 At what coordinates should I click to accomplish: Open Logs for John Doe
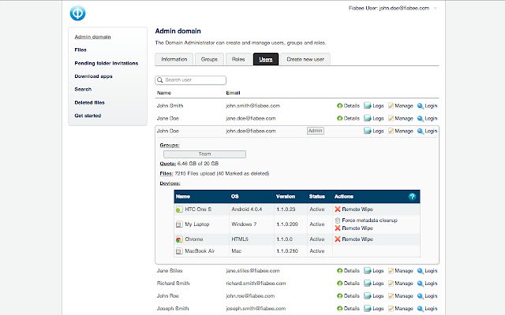(x=373, y=131)
